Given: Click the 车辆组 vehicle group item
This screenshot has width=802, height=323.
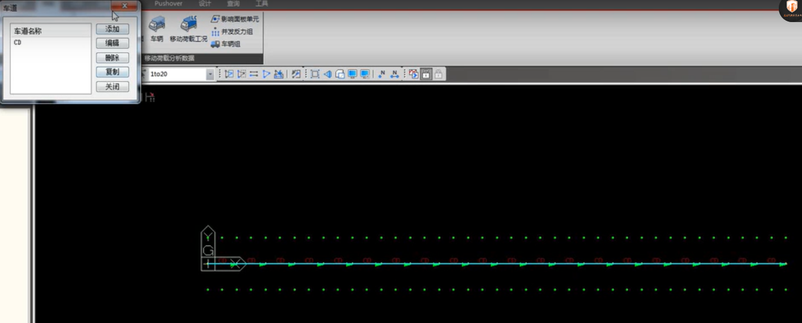Looking at the screenshot, I should pyautogui.click(x=226, y=44).
